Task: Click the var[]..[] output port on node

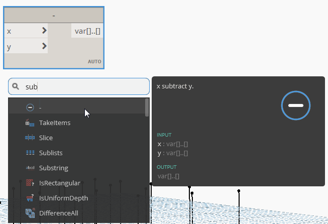Action: point(87,31)
